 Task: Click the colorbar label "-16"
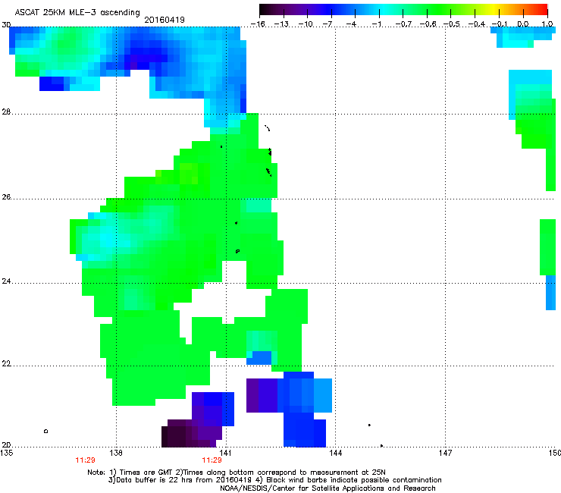pyautogui.click(x=258, y=24)
